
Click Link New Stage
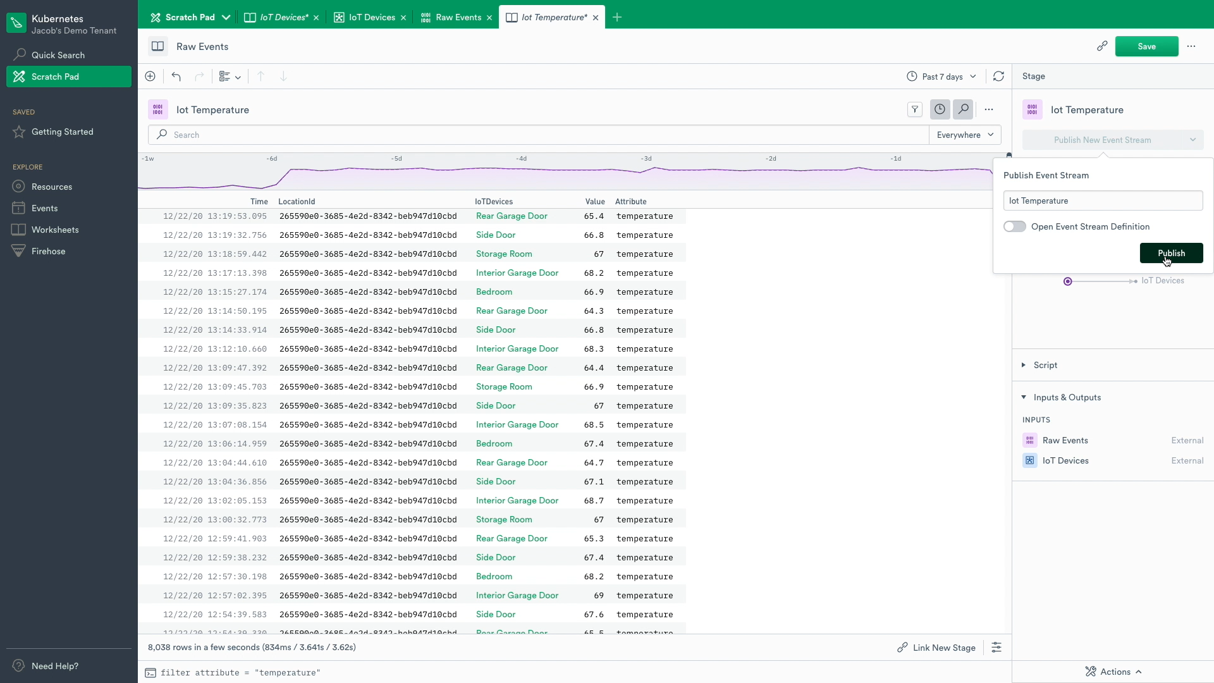[x=936, y=648]
